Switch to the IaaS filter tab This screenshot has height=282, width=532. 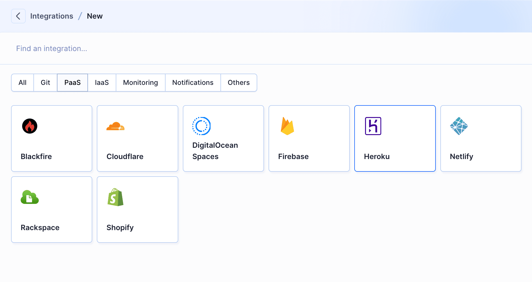(102, 83)
